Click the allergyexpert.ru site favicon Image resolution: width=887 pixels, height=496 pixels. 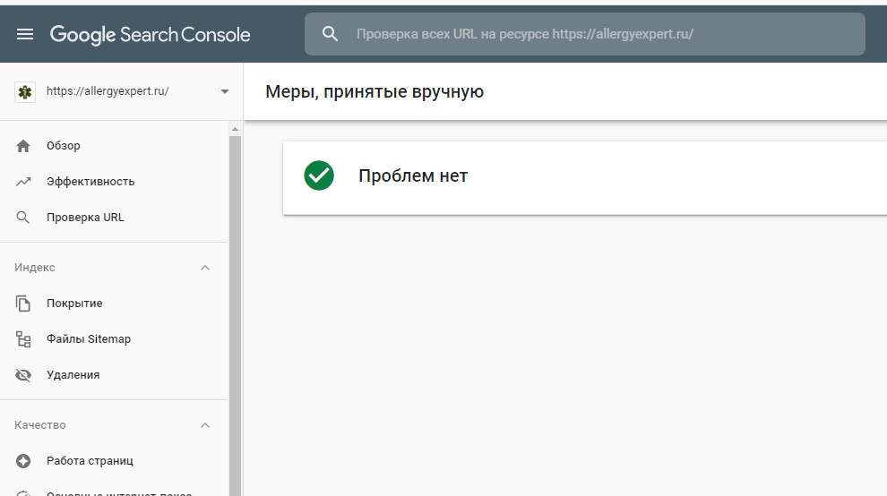[25, 91]
